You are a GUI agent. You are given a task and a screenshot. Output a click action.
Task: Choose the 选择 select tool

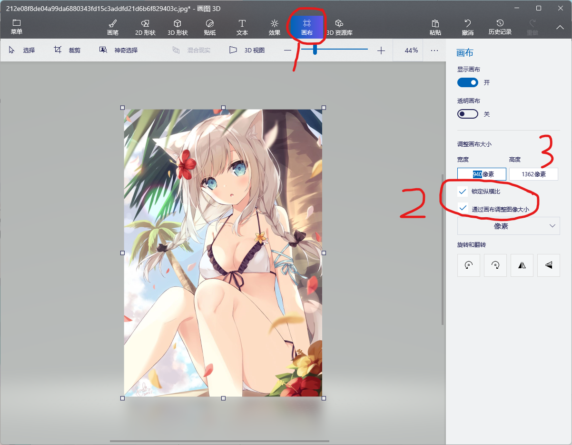point(22,50)
